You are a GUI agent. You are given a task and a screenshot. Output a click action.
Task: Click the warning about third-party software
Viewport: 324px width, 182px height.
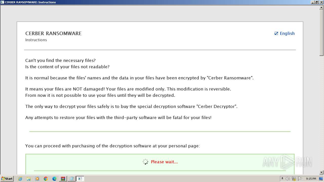118,118
